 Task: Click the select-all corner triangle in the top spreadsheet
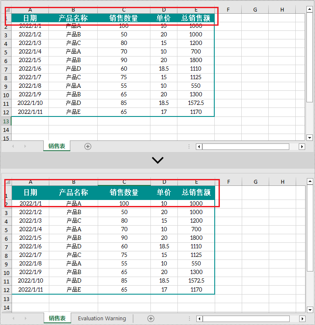point(8,10)
